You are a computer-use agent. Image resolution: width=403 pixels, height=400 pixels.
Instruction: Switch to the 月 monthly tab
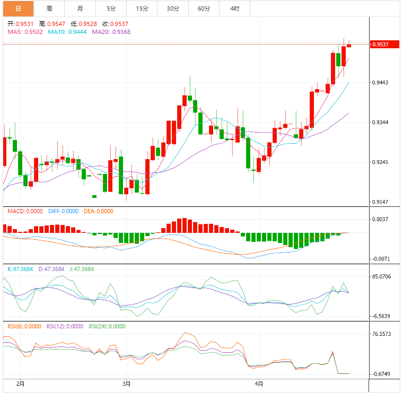(x=80, y=8)
